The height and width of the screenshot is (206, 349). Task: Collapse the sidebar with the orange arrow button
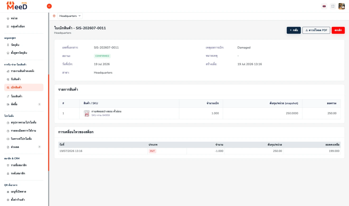pyautogui.click(x=49, y=6)
